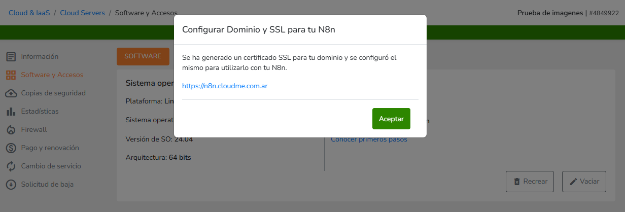Select the orange SOFTWARE tab
Screen dimensions: 625x212
[143, 56]
